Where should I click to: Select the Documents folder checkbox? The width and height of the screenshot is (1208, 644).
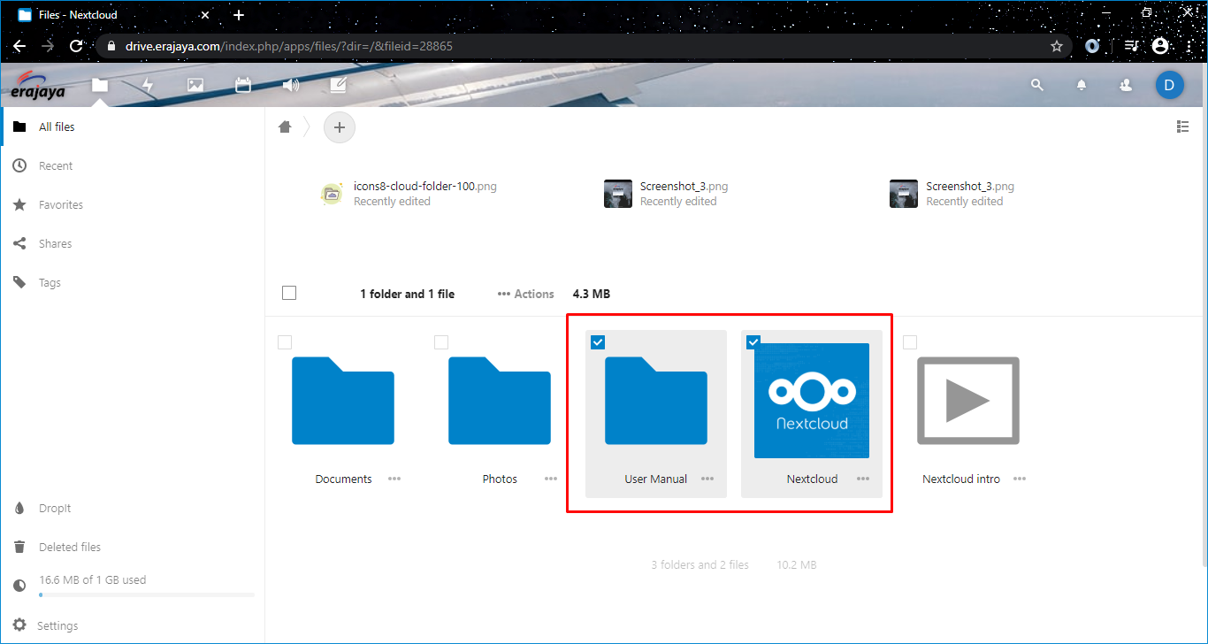click(285, 342)
